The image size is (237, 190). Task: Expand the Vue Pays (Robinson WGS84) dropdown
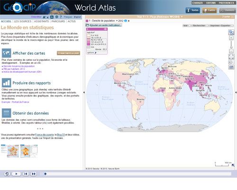[160, 17]
